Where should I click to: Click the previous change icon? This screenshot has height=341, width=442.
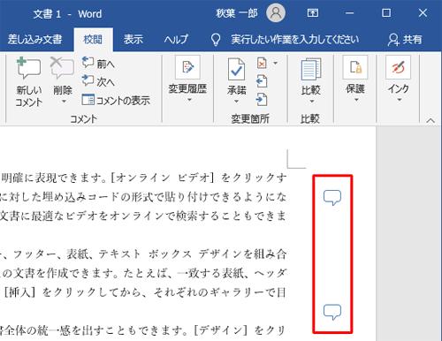click(262, 81)
